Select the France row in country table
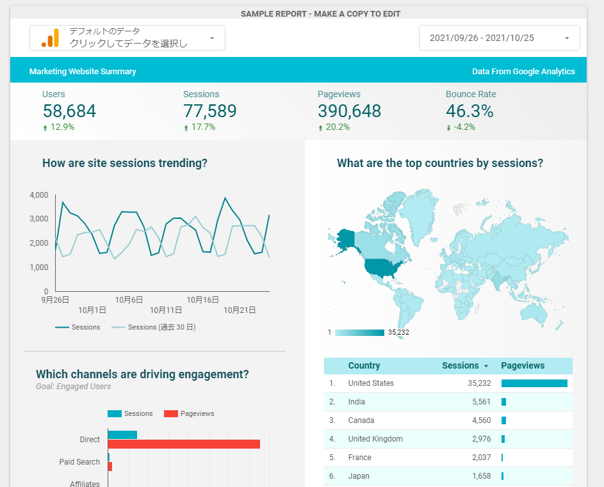Image resolution: width=604 pixels, height=487 pixels. coord(448,458)
